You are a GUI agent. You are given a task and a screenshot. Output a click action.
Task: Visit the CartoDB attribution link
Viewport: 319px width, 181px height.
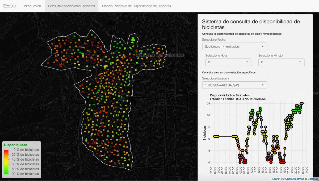pos(310,179)
